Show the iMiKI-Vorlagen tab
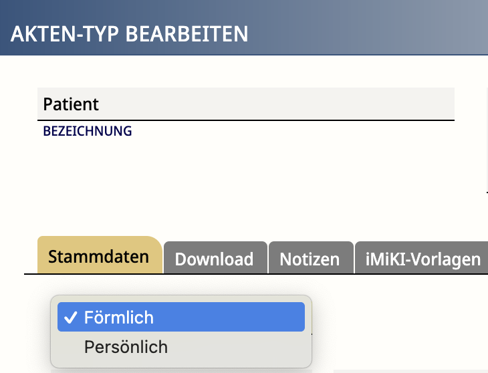 tap(422, 259)
